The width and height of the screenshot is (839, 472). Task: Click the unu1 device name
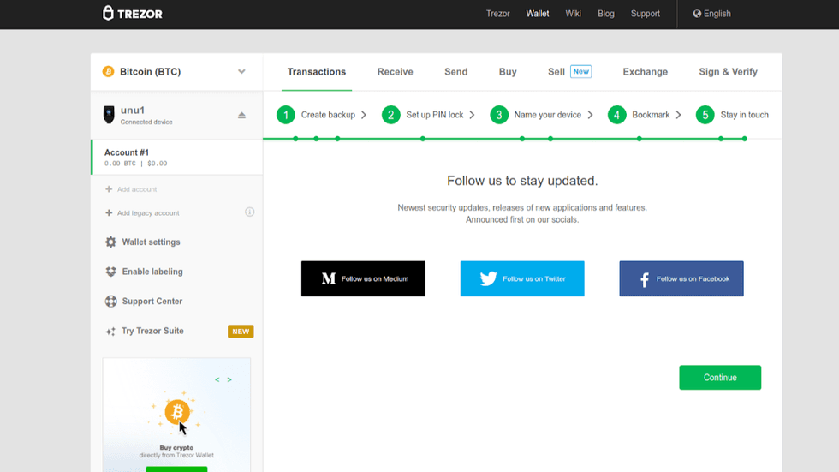(132, 111)
